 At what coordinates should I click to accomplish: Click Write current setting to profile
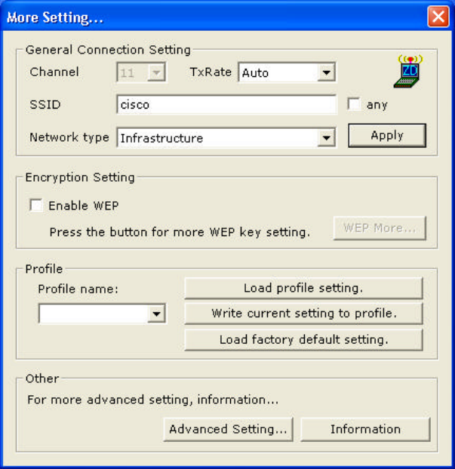tap(303, 314)
